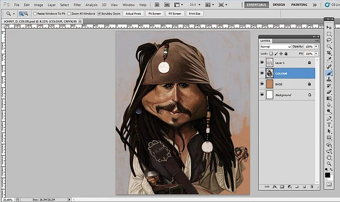This screenshot has height=202, width=340.
Task: Select the Crop tool
Action: (329, 53)
